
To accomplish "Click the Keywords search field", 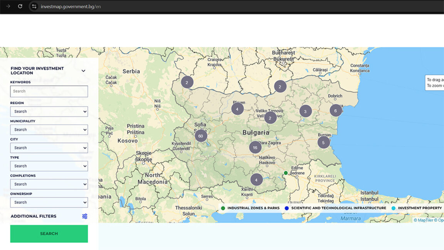I will [49, 91].
